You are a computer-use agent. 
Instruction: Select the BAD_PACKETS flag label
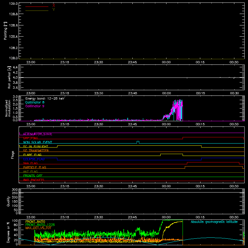coord(34,180)
